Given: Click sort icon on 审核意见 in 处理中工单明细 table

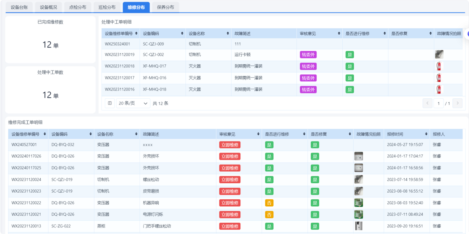Looking at the screenshot, I should click(338, 34).
